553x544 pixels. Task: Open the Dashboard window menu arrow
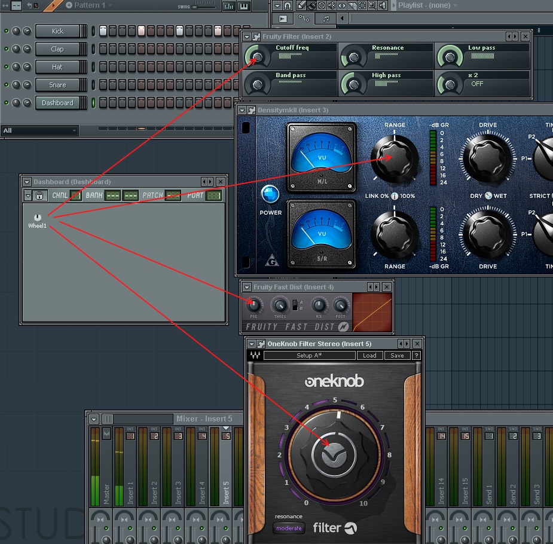pos(27,182)
